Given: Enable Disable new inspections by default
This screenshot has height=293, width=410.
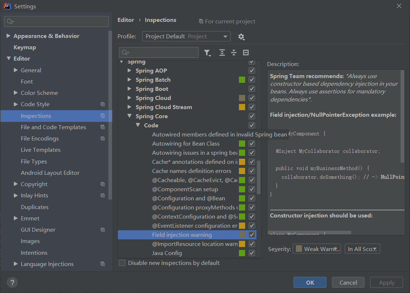Looking at the screenshot, I should tap(122, 263).
